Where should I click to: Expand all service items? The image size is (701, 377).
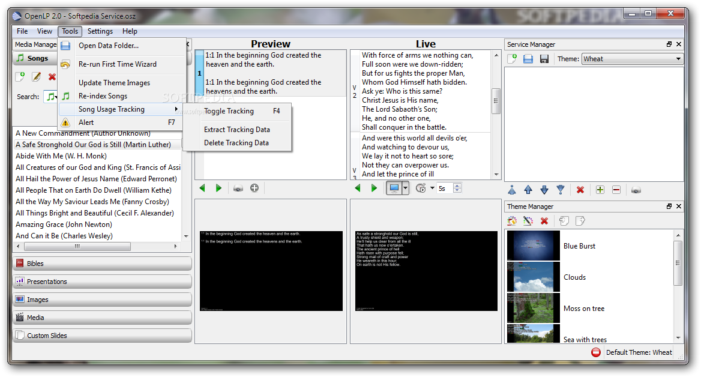pos(600,190)
